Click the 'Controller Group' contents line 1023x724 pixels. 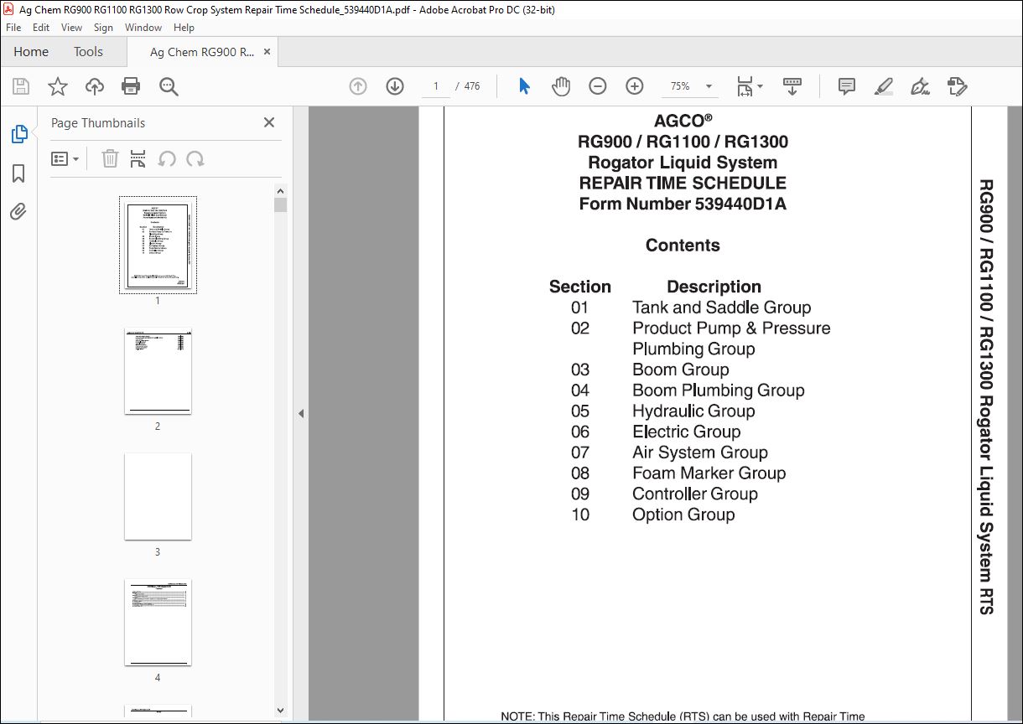pyautogui.click(x=694, y=494)
